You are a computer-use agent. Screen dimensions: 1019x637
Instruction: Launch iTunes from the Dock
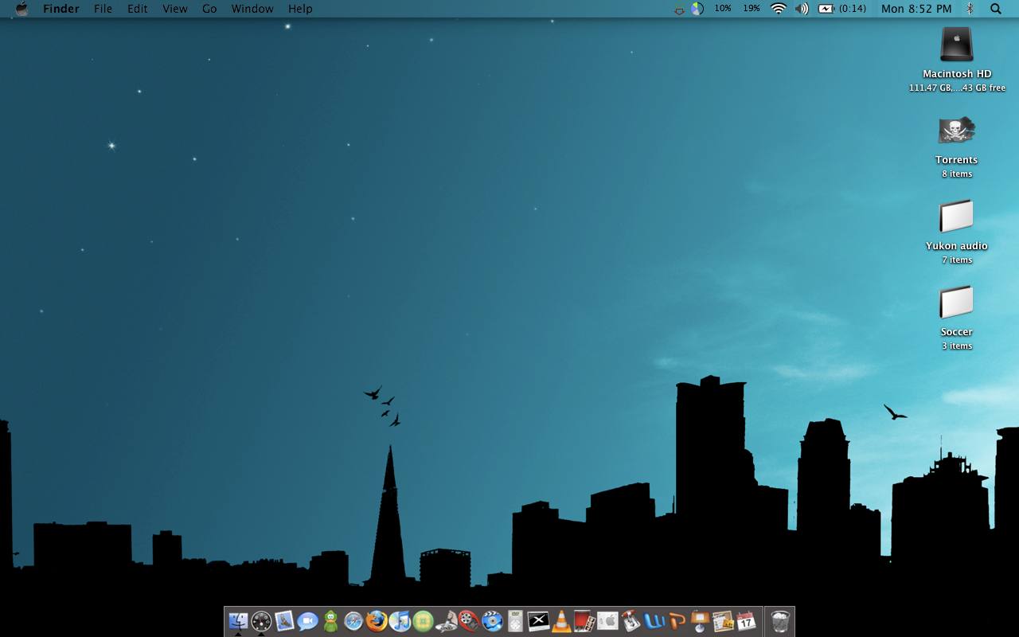point(400,621)
